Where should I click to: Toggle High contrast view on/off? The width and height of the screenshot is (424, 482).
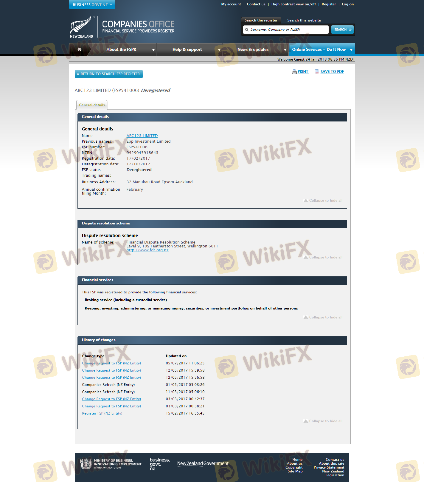pos(293,4)
